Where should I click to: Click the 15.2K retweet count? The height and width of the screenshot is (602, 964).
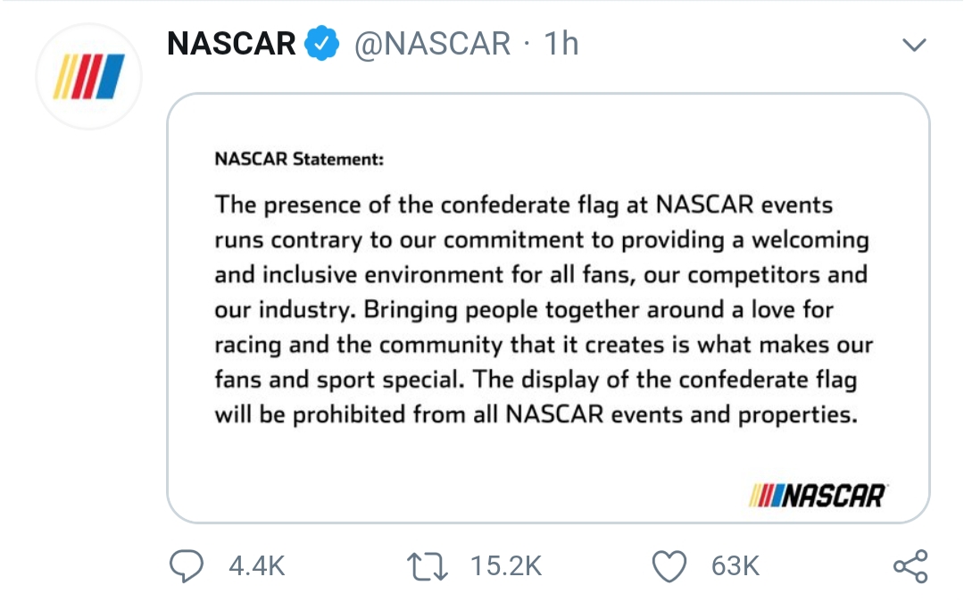(506, 566)
